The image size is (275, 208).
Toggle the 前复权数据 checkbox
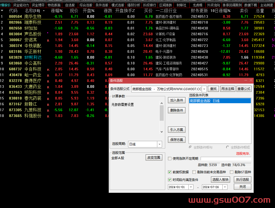pyautogui.click(x=170, y=172)
